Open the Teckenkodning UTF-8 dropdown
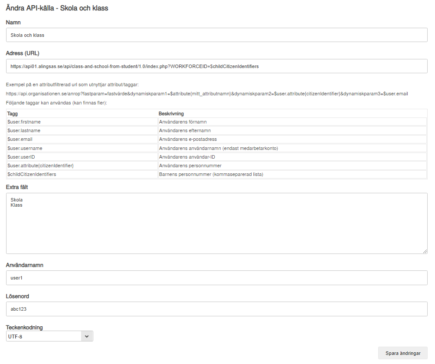This screenshot has height=364, width=435. tap(50, 336)
